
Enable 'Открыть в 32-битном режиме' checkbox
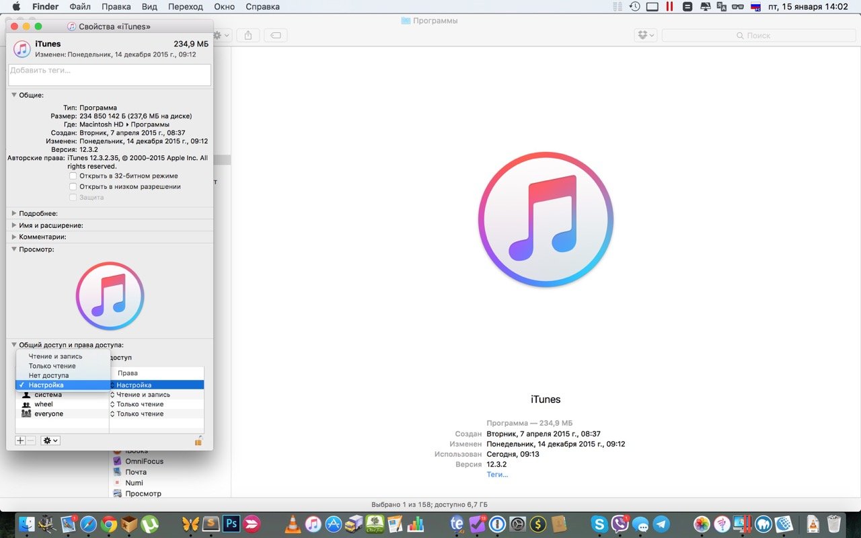(73, 176)
